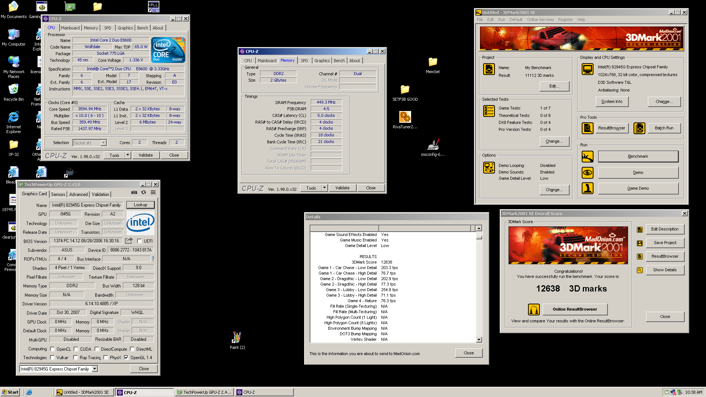Switch to TechPowerUp GPU-Z taskbar button
This screenshot has width=706, height=397.
204,392
